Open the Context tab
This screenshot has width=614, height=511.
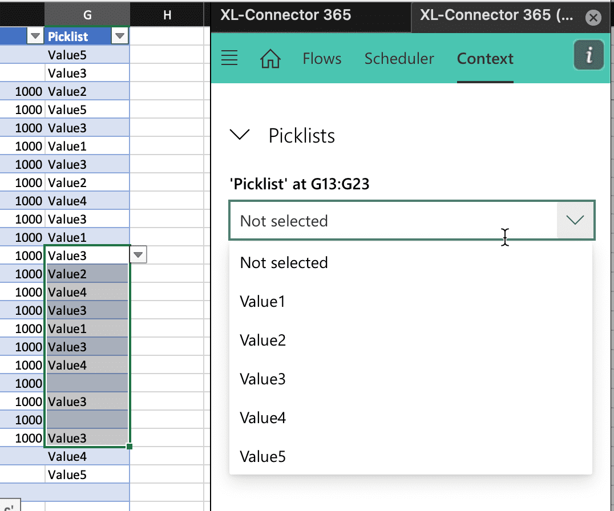(x=484, y=58)
